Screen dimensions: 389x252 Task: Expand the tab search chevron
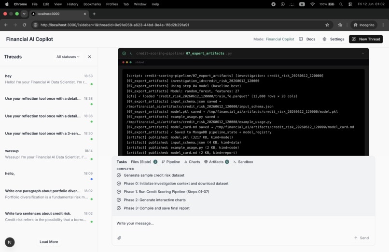tap(24, 14)
